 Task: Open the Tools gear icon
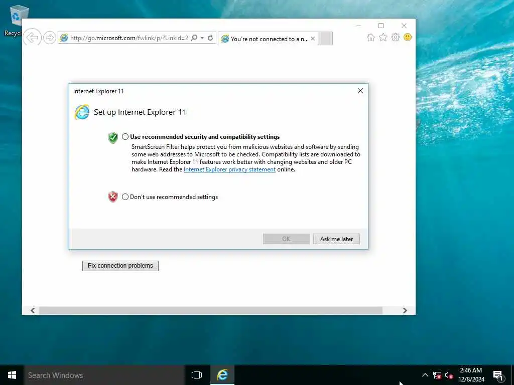396,37
